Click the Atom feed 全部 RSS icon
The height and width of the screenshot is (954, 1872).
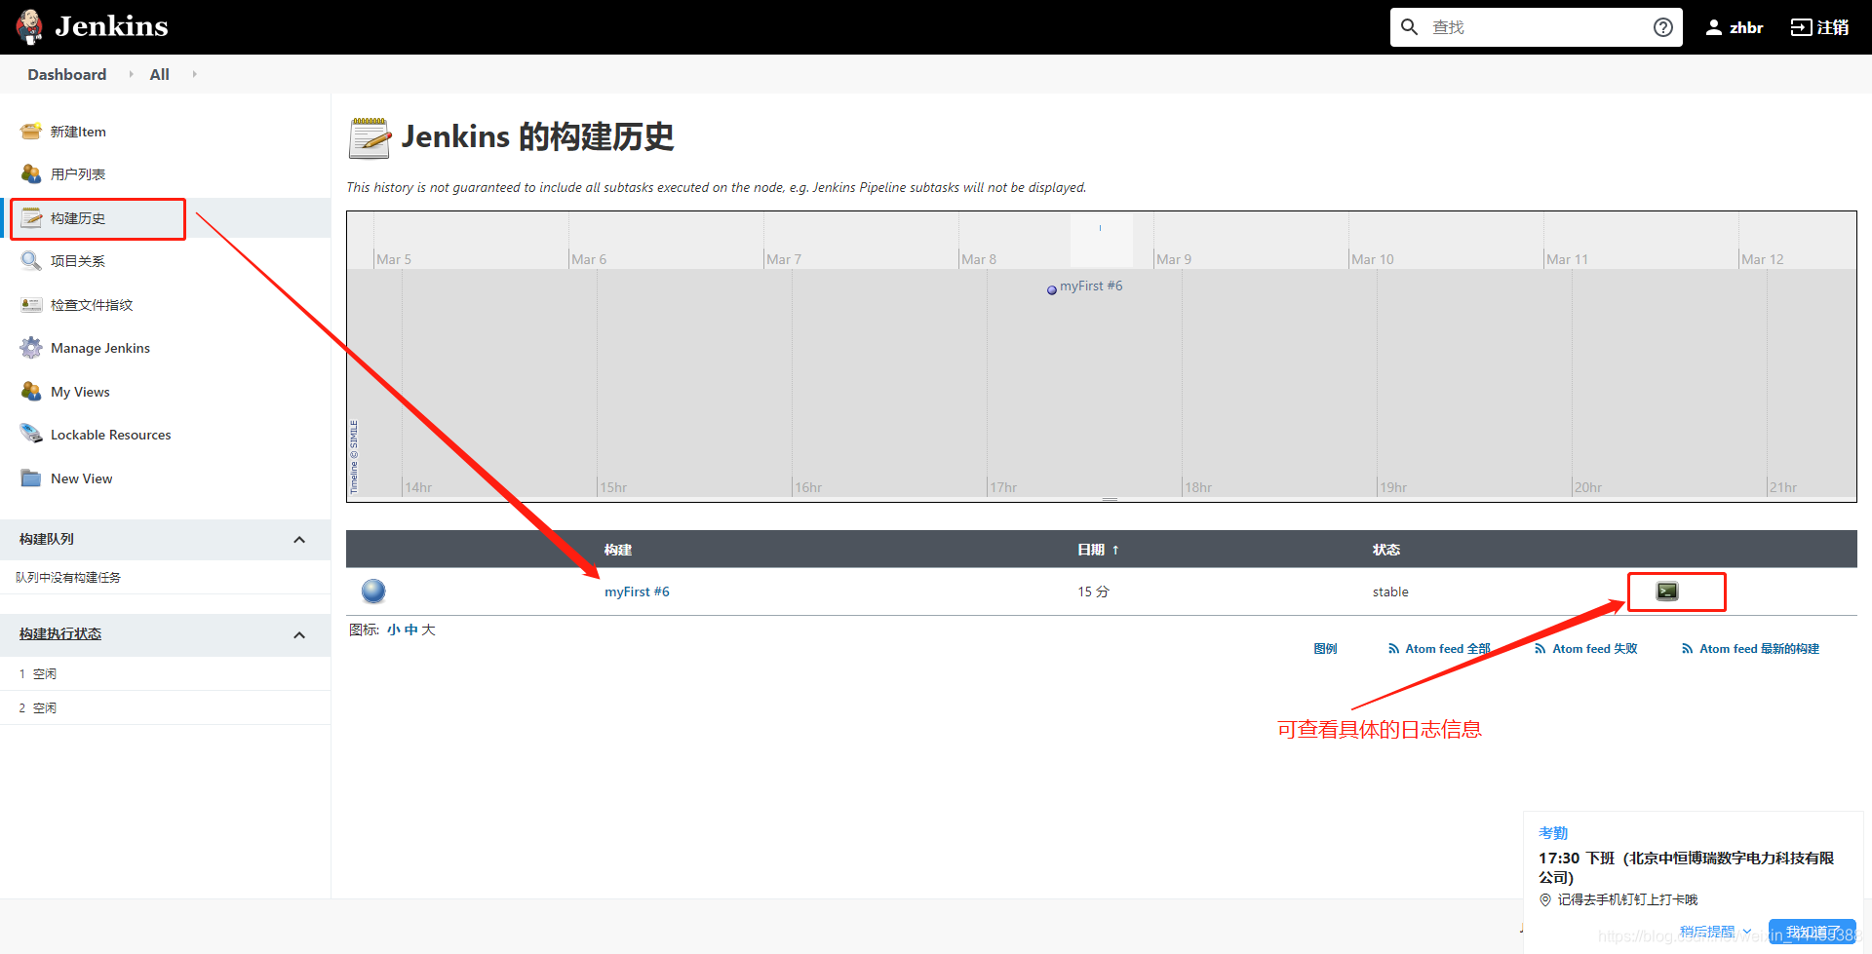tap(1393, 649)
